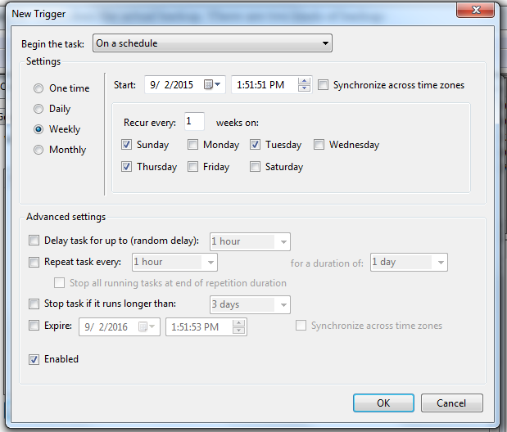The image size is (507, 432).
Task: Check the Friday checkbox
Action: [192, 167]
